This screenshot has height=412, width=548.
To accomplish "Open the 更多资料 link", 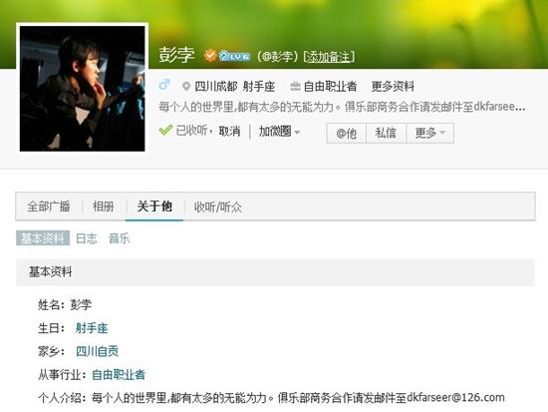I will (393, 86).
